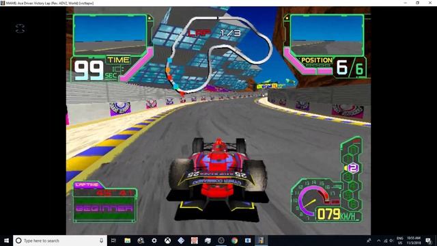Click the left rear-view mirror display

[111, 35]
